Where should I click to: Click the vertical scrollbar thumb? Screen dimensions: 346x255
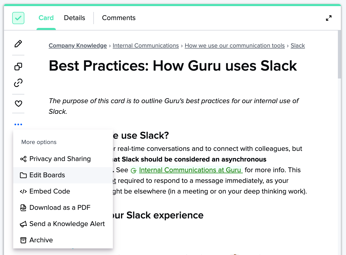point(339,54)
